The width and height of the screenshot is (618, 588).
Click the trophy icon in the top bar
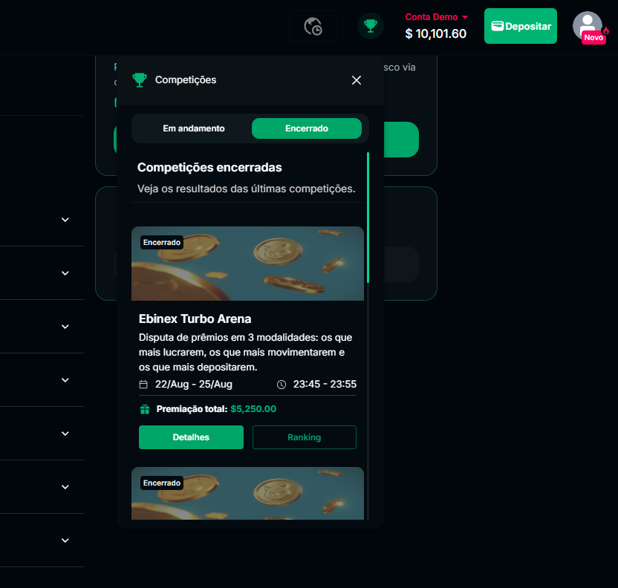[x=370, y=26]
